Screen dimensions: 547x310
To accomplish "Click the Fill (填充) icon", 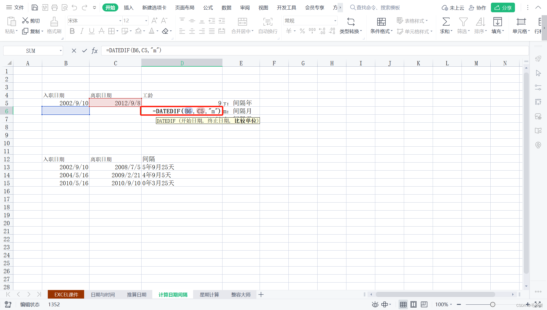I will [497, 22].
